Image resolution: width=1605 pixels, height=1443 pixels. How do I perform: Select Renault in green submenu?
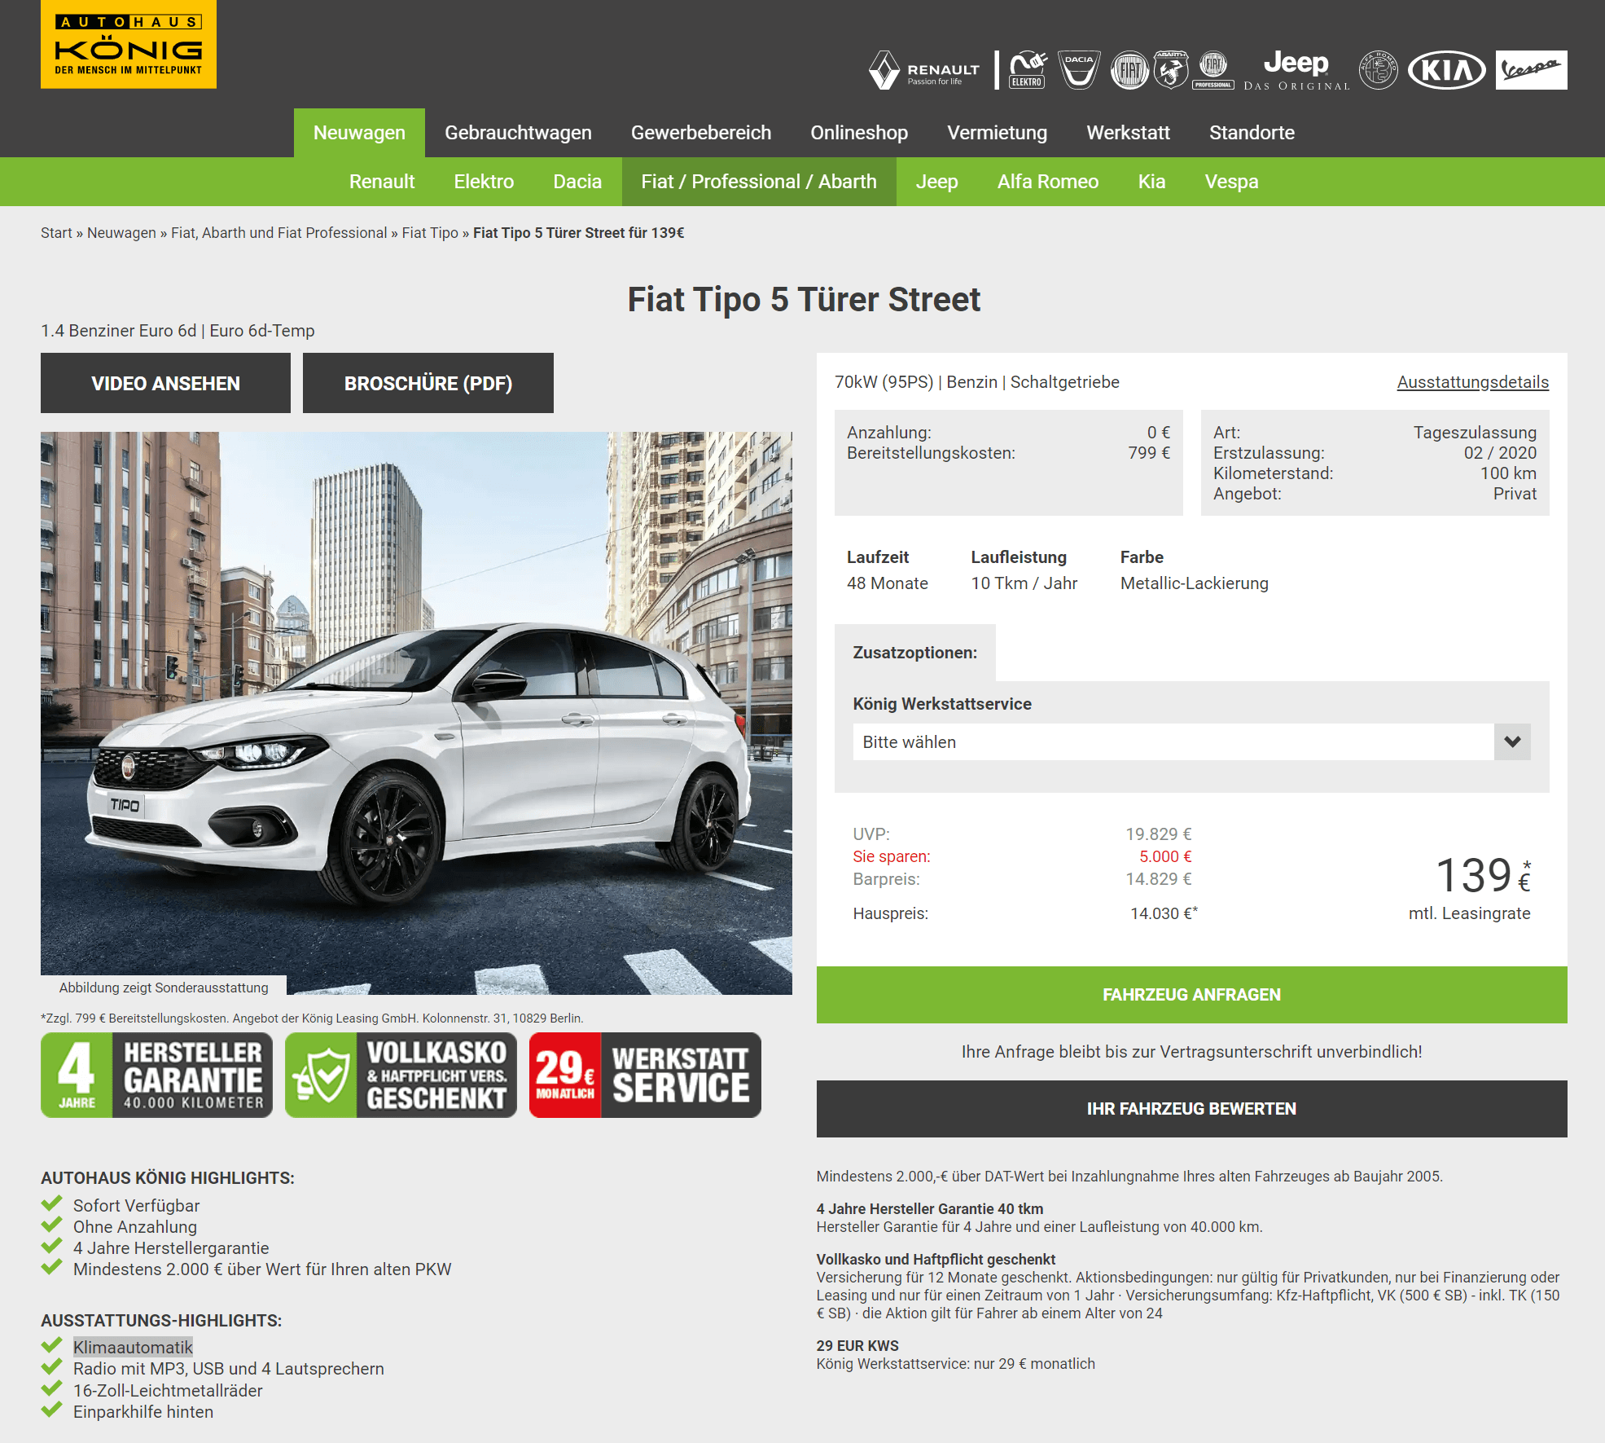pos(382,182)
